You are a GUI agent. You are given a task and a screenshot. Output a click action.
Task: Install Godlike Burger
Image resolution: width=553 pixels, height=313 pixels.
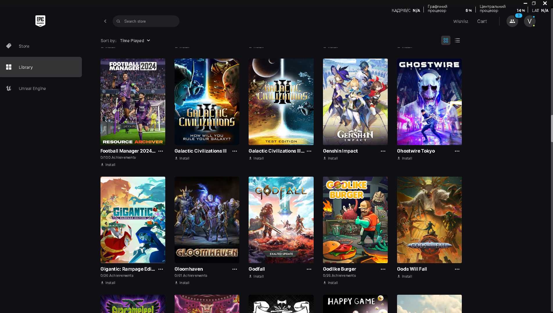331,283
